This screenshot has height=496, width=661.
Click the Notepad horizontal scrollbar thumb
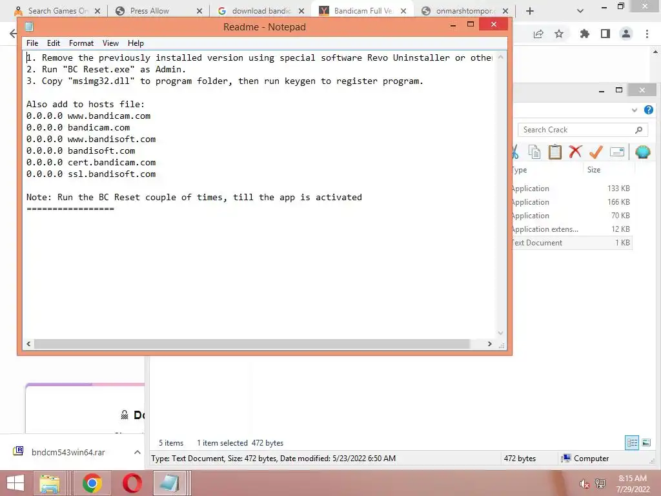[x=252, y=344]
